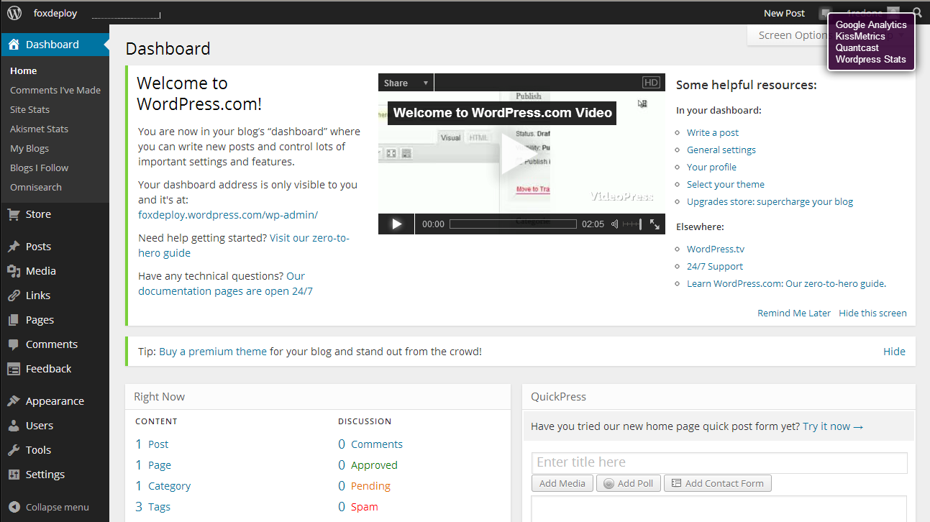The image size is (930, 522).
Task: Click the Add Contact Form button
Action: click(718, 483)
